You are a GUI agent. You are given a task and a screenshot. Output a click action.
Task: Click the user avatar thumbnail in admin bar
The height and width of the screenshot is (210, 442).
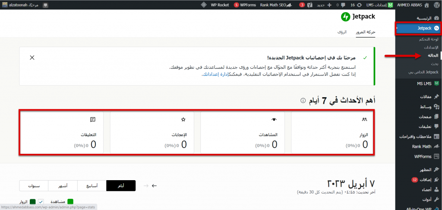tap(5, 5)
